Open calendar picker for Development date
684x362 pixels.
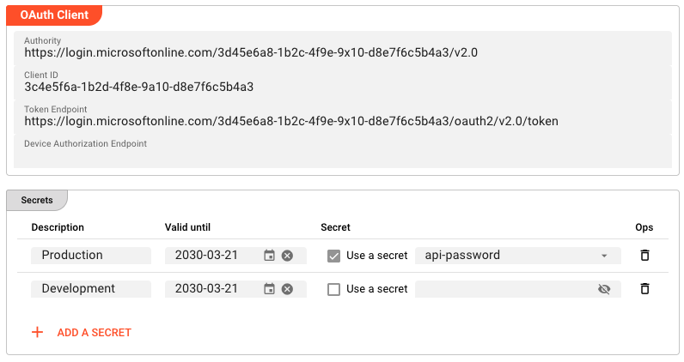point(269,289)
